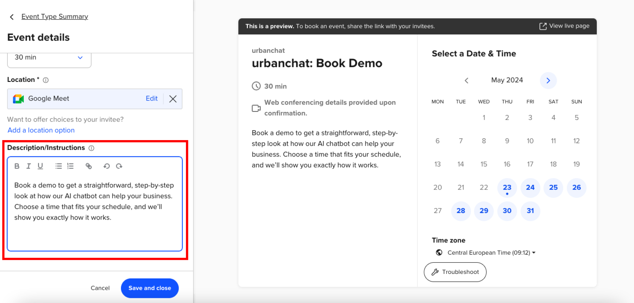Screen dimensions: 634x303
Task: Select May 31 in the calendar
Action: [530, 211]
